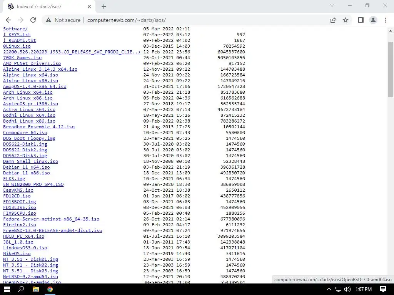Open the volume control tray icon
The image size is (394, 295).
click(x=347, y=289)
